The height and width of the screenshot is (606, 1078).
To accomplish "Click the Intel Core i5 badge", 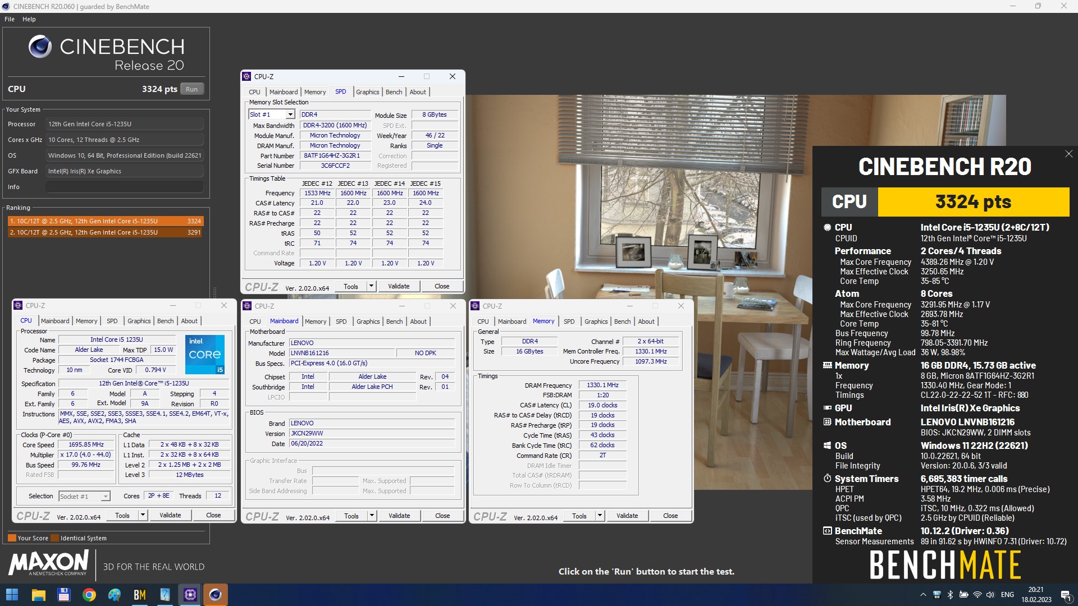I will coord(205,354).
